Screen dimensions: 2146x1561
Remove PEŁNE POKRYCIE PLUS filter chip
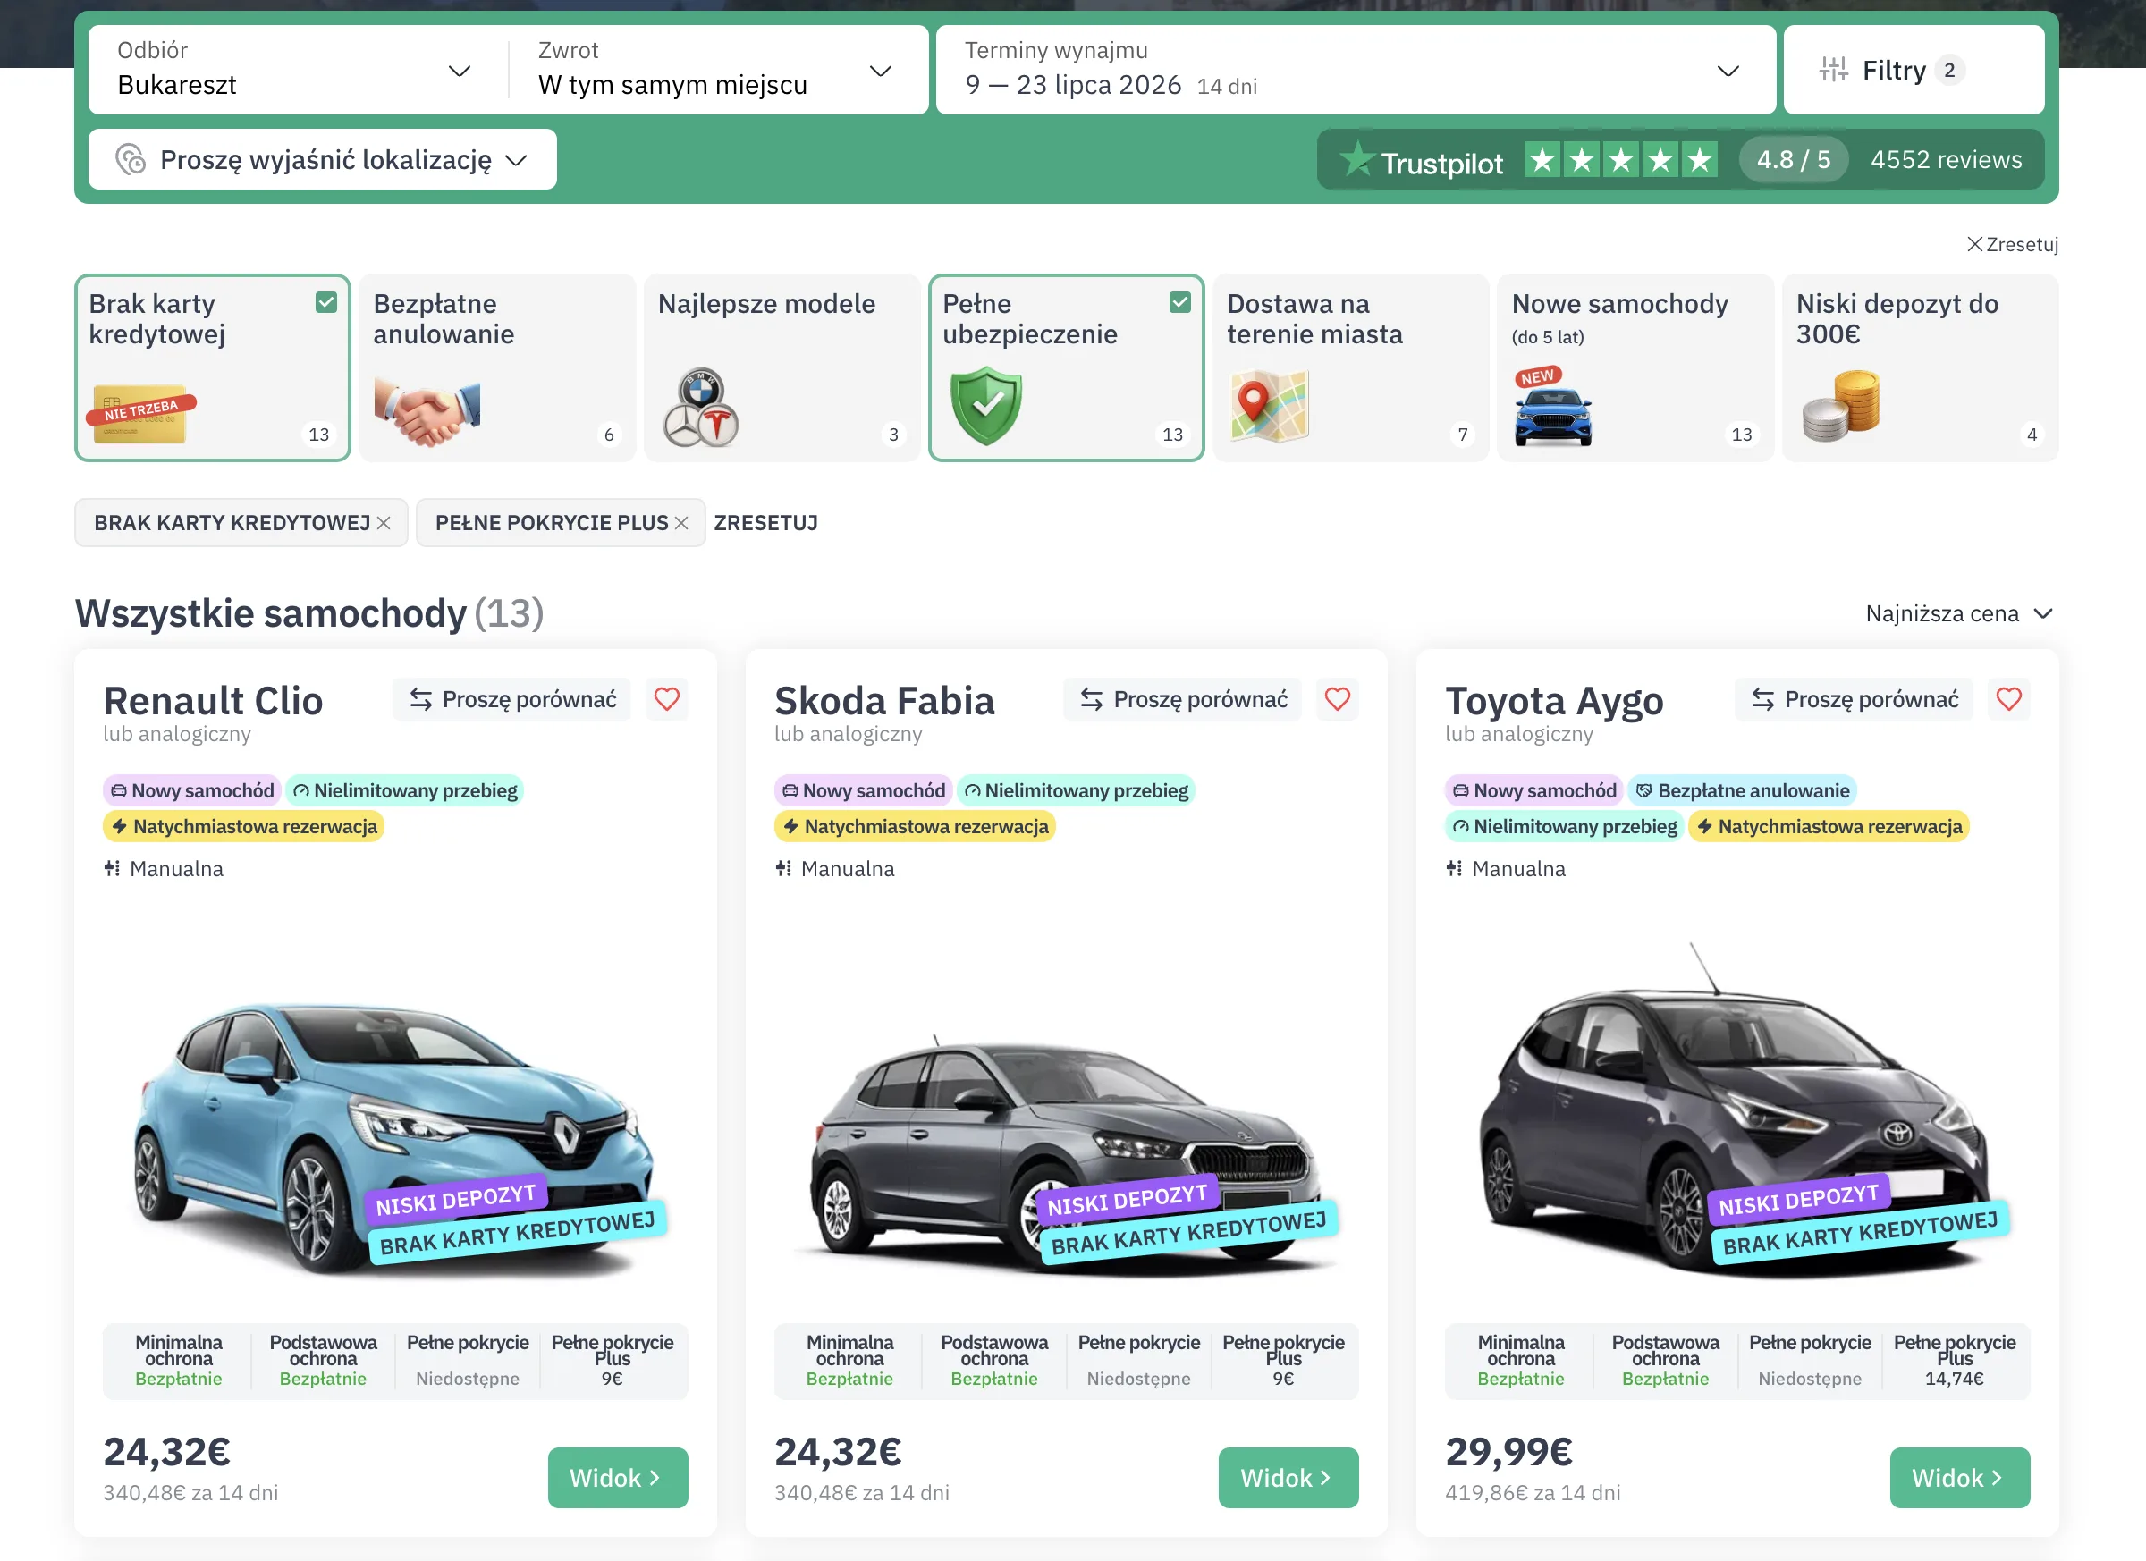coord(681,523)
